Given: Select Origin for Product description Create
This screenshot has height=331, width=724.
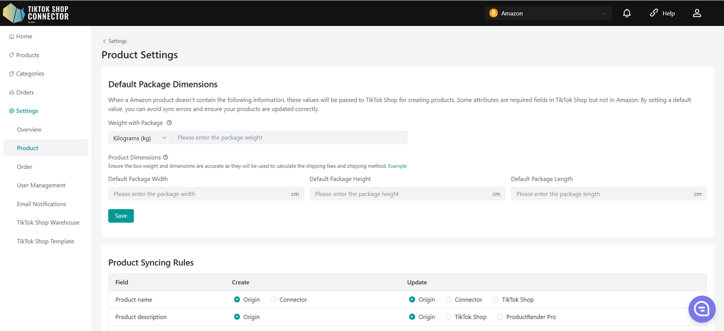Looking at the screenshot, I should point(237,317).
